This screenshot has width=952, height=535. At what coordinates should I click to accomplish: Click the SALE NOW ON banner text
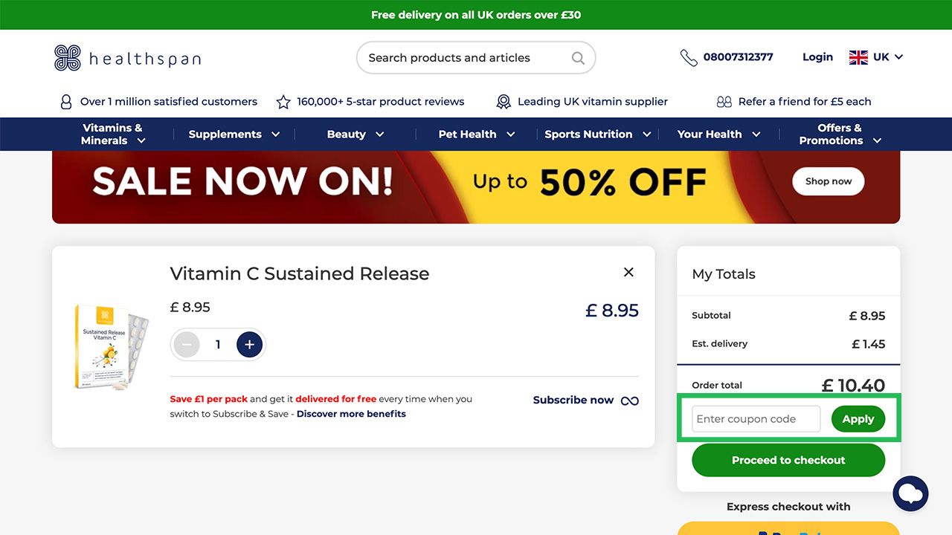tap(243, 181)
